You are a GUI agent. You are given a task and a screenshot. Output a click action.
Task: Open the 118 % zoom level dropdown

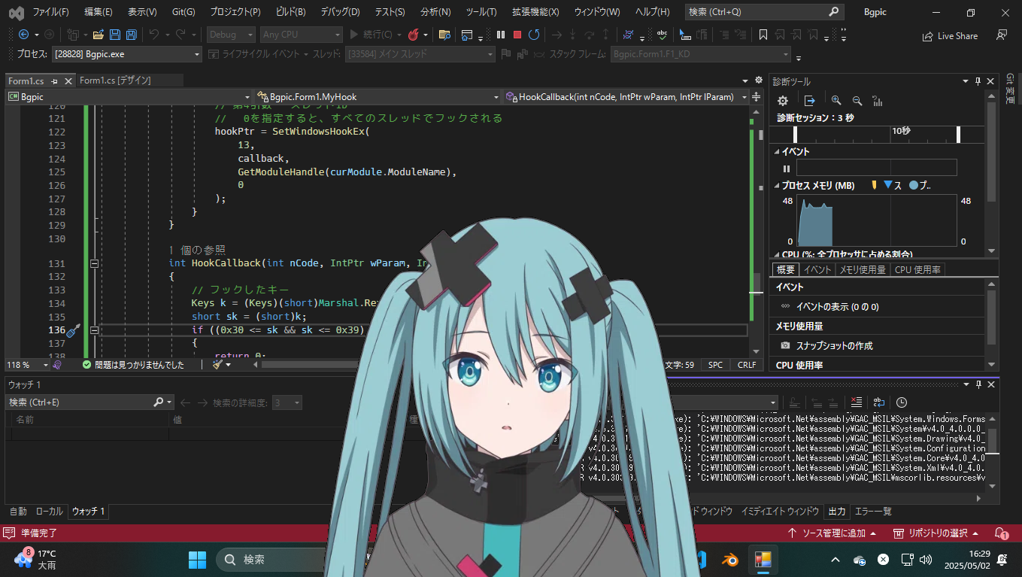pyautogui.click(x=27, y=364)
